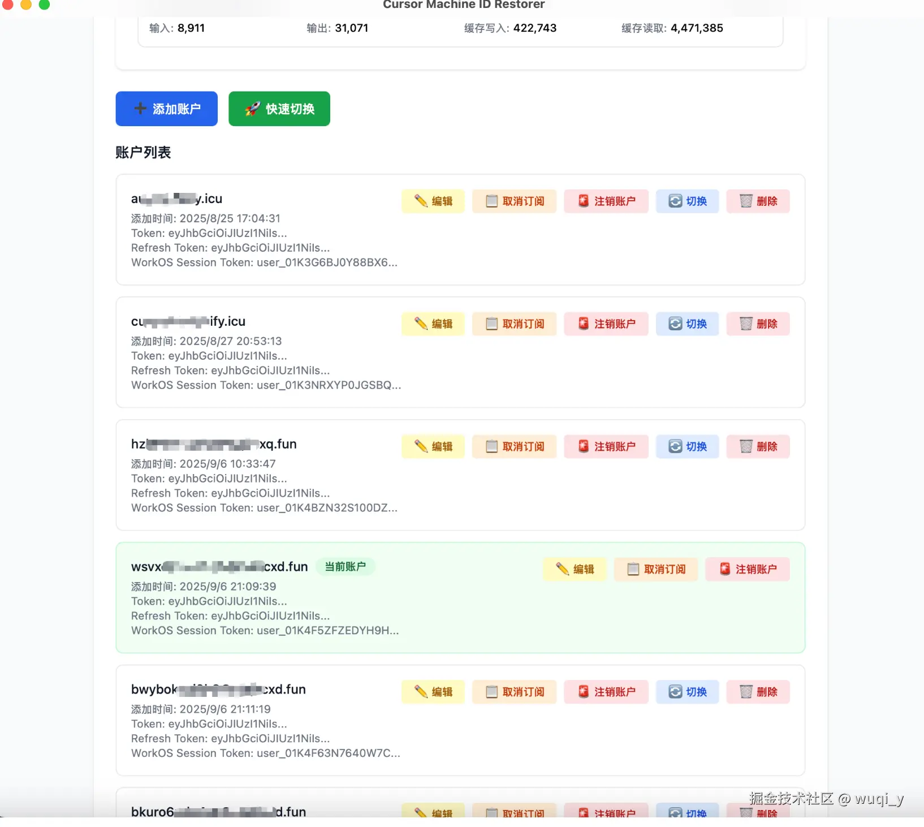Viewport: 924px width, 827px height.
Task: Click the text 添加时间: 2025/9/6 21:11:19
Action: [201, 710]
